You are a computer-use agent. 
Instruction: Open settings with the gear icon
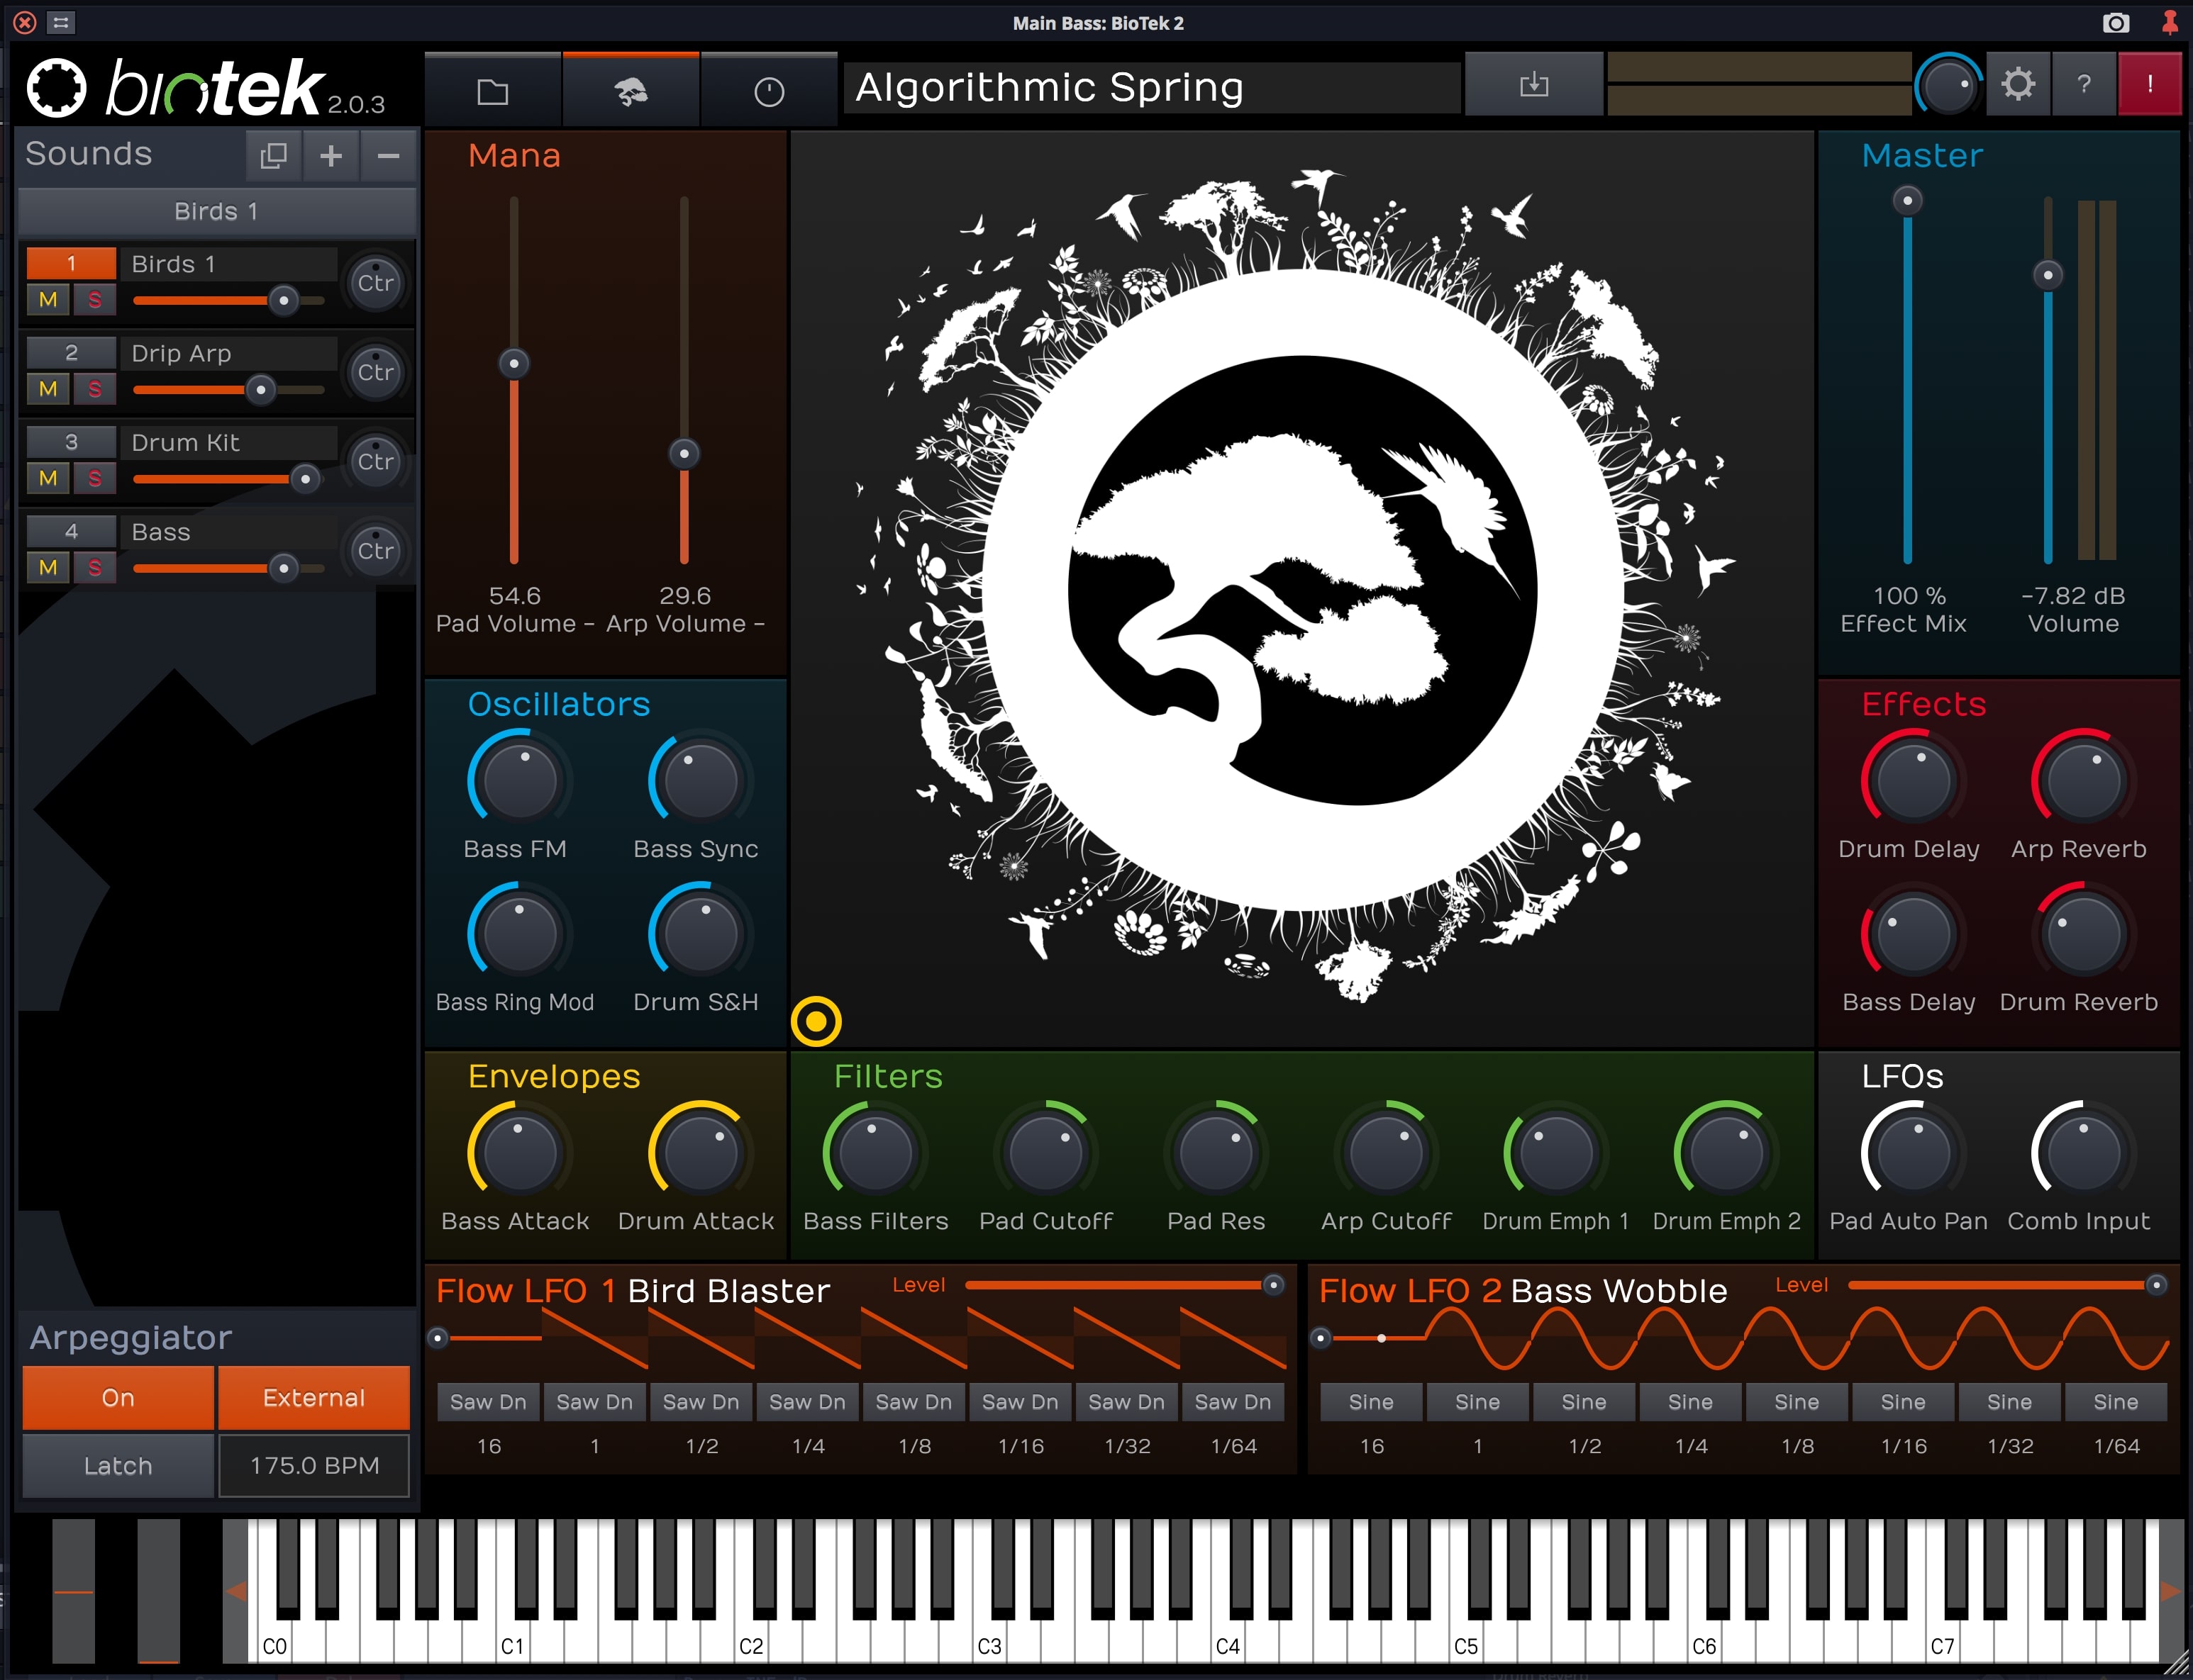pos(2017,84)
